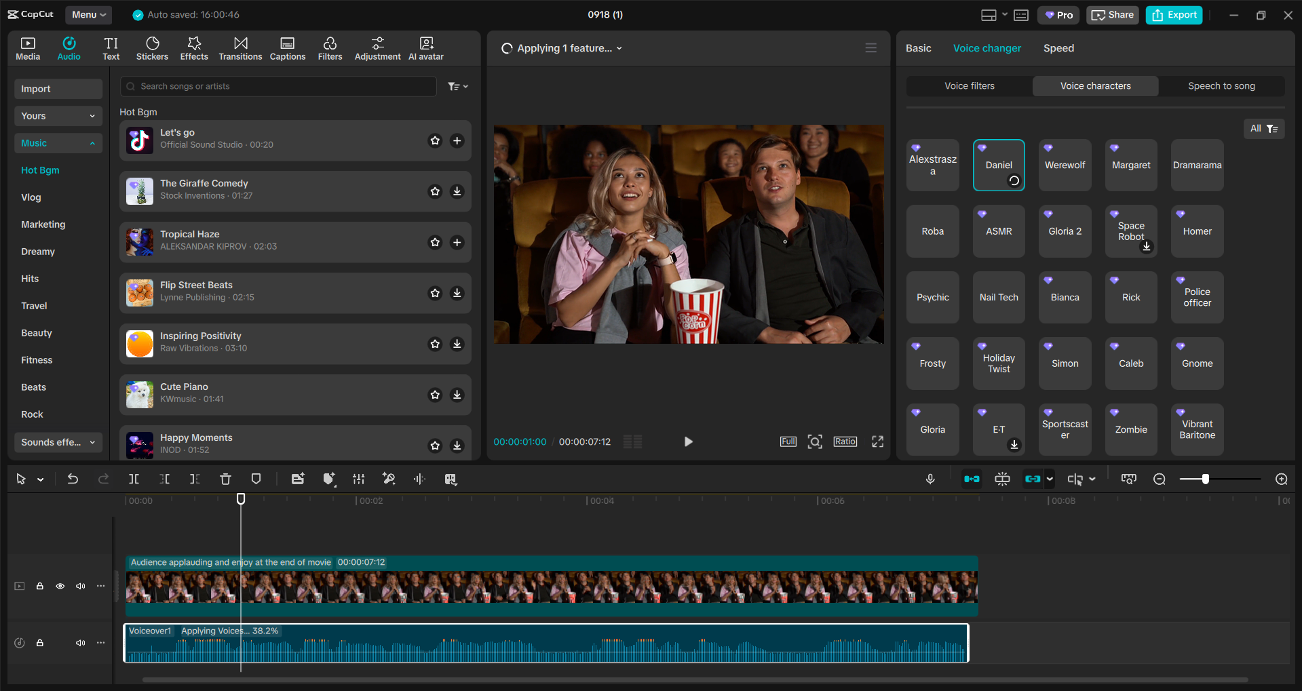Toggle auto-ripple mode in the timeline toolbar

click(x=972, y=479)
